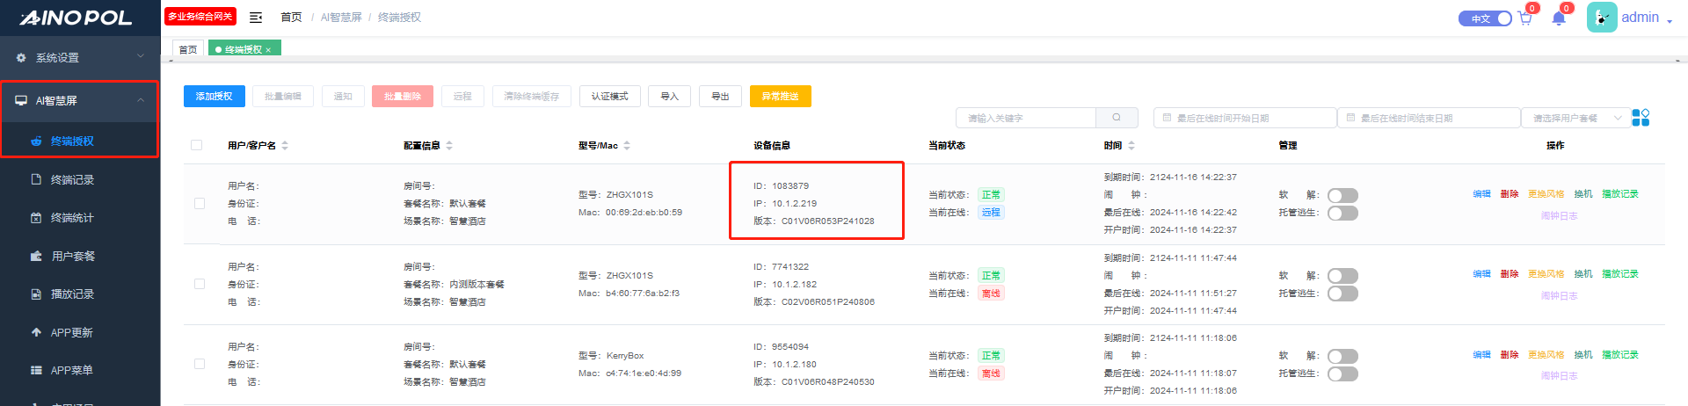Screen dimensions: 1688x406
Task: Expand the 系统设置 sidebar menu
Action: (x=80, y=57)
